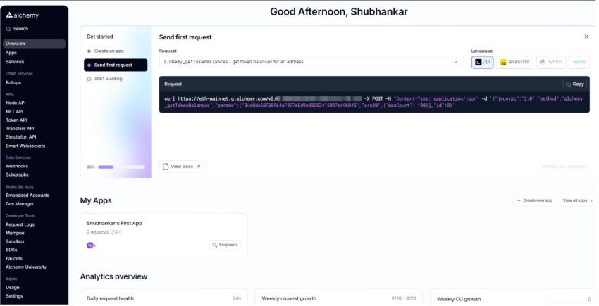Screen dimensions: 599x306
Task: Open Mempool
Action: coord(16,233)
